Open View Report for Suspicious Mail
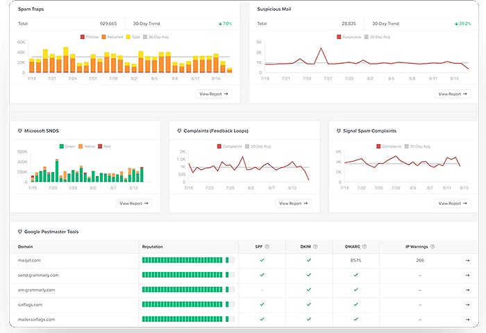This screenshot has width=486, height=333. click(452, 94)
